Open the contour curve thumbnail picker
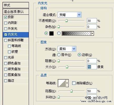This screenshot has height=105, width=114. (x=62, y=83)
